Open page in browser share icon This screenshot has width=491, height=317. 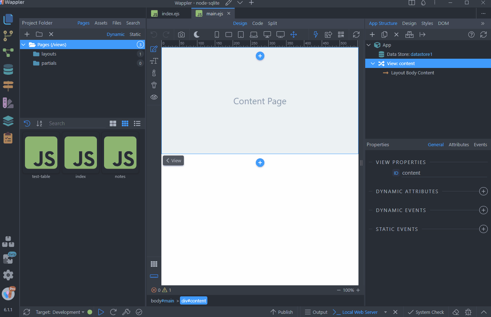click(329, 35)
